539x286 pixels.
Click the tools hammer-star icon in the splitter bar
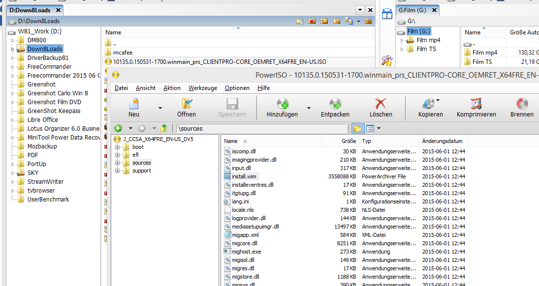(387, 61)
